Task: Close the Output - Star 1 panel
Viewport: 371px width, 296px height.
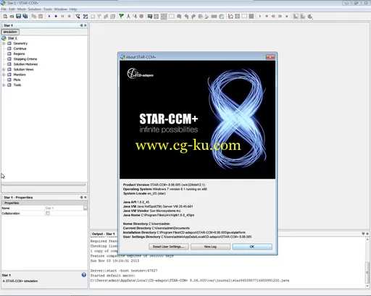Action: coord(367,234)
